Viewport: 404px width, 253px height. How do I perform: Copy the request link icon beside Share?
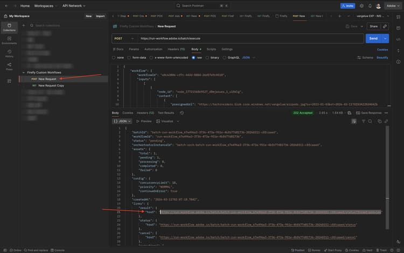coord(385,26)
